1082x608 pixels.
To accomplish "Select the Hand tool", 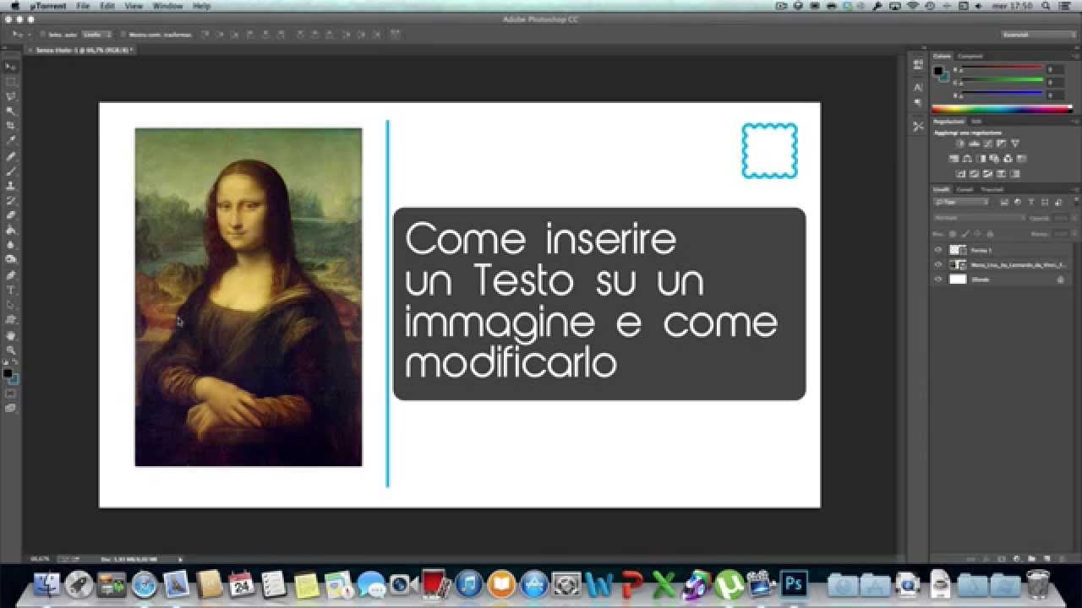I will coord(11,335).
